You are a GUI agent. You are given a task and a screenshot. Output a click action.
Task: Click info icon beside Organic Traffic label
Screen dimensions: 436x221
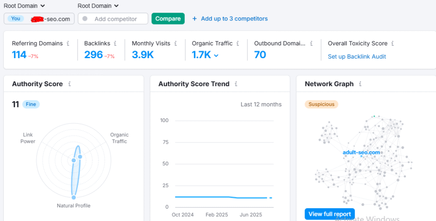[x=238, y=43]
